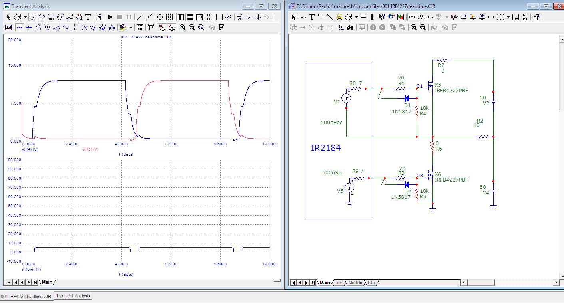This screenshot has width=564, height=303.
Task: Select the Main tab in schematic window
Action: pyautogui.click(x=325, y=283)
